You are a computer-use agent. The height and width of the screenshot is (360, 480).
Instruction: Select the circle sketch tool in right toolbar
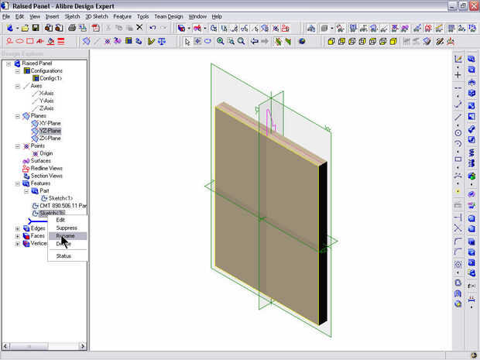click(458, 133)
